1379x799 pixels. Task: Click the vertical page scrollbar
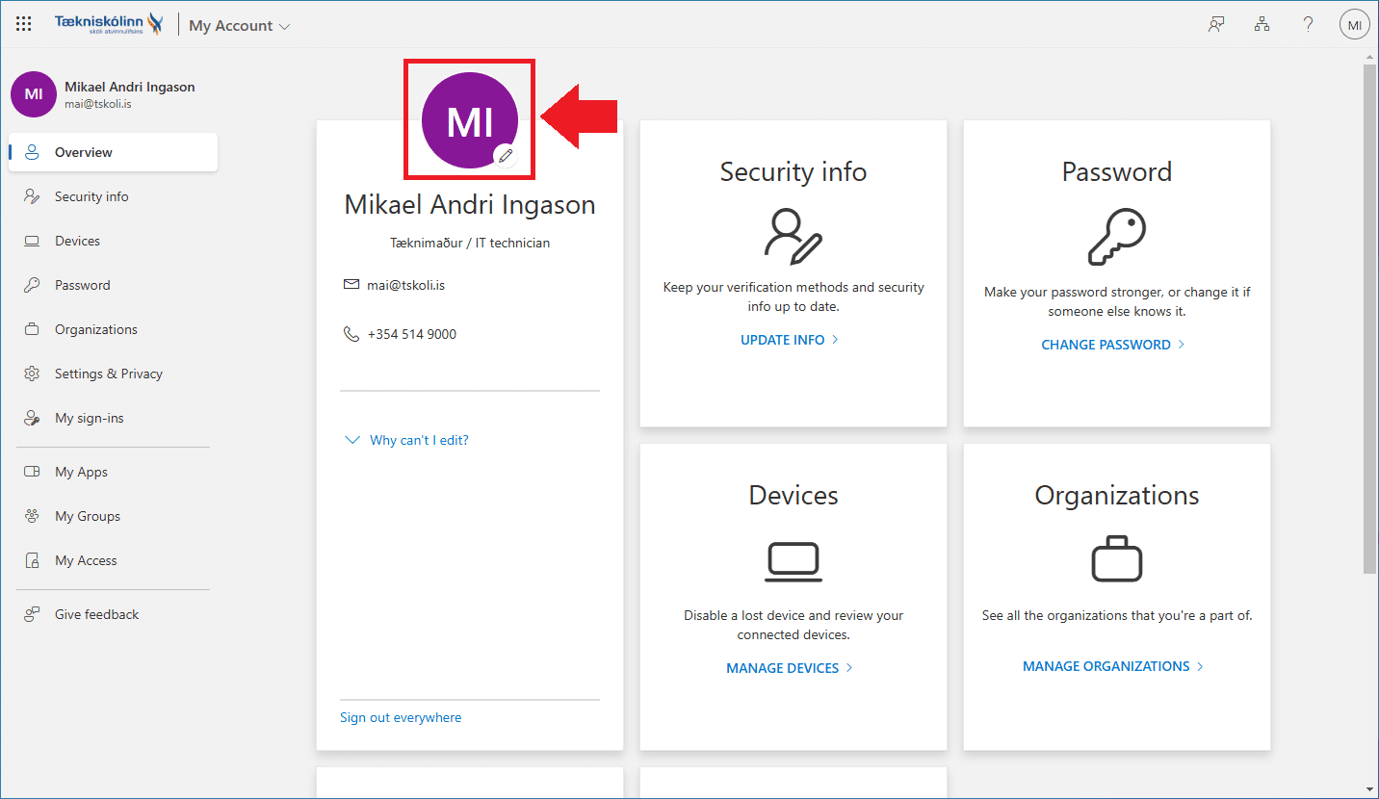pos(1369,318)
